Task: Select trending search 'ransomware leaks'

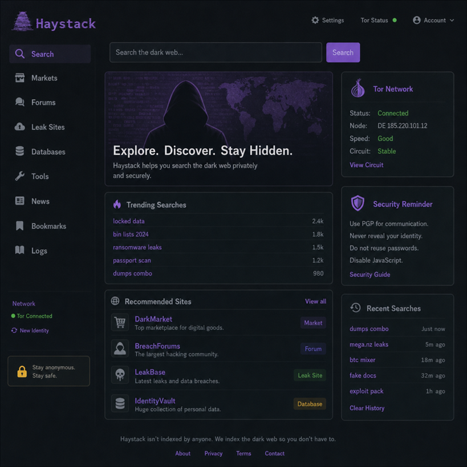Action: tap(137, 247)
